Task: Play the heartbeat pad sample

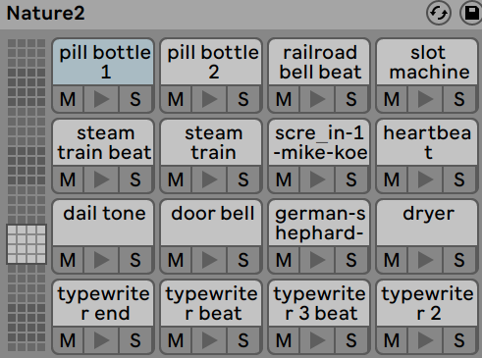Action: (425, 179)
